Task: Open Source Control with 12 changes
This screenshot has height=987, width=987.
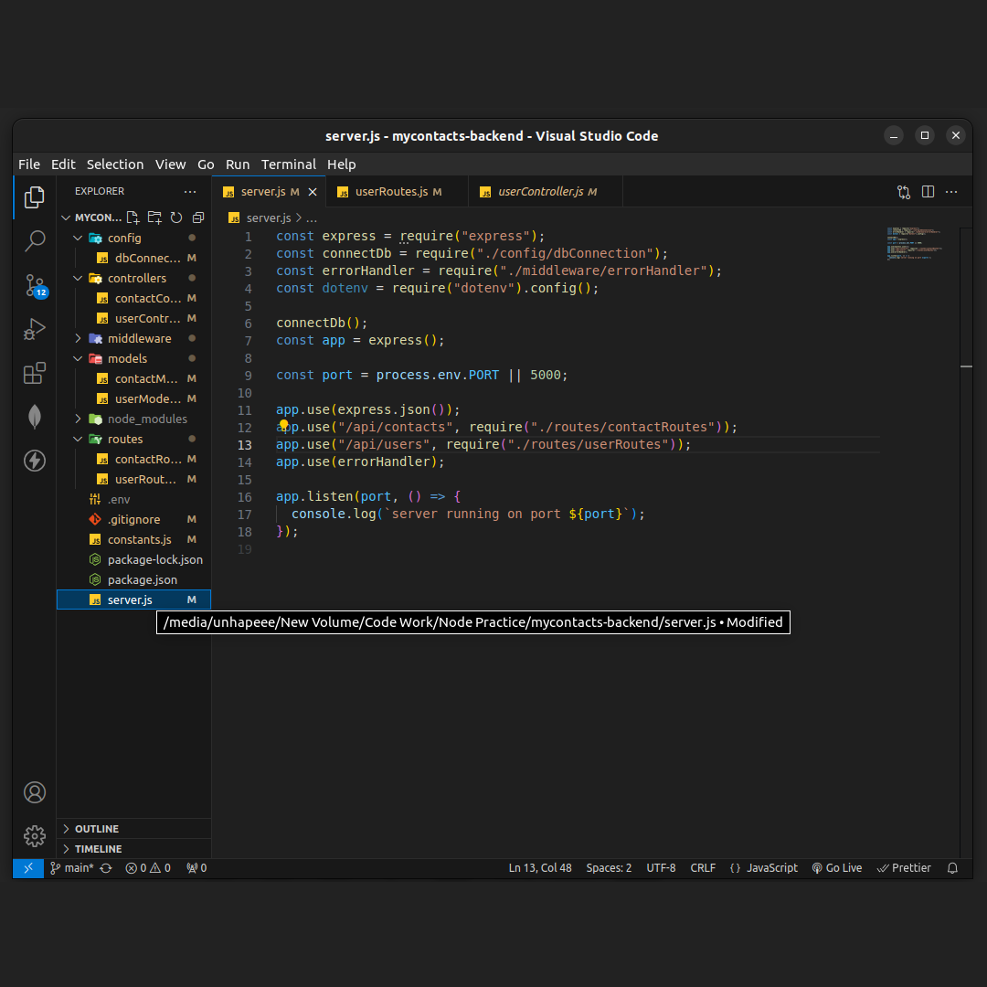Action: coord(36,285)
